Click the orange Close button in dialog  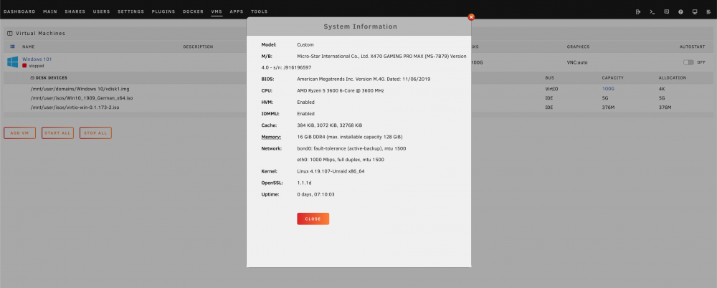(x=313, y=219)
